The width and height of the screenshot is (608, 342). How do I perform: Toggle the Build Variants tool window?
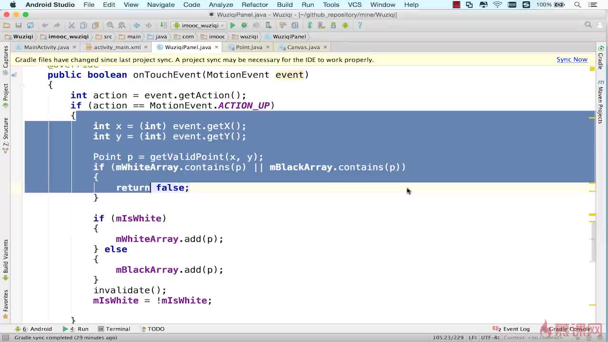coord(6,260)
